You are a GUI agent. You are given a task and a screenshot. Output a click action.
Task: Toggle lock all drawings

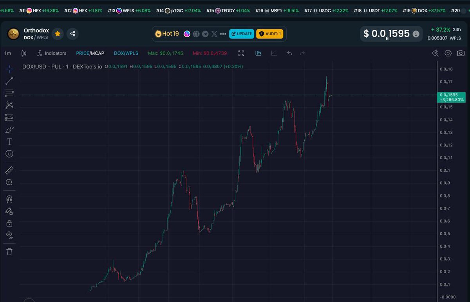click(x=9, y=223)
